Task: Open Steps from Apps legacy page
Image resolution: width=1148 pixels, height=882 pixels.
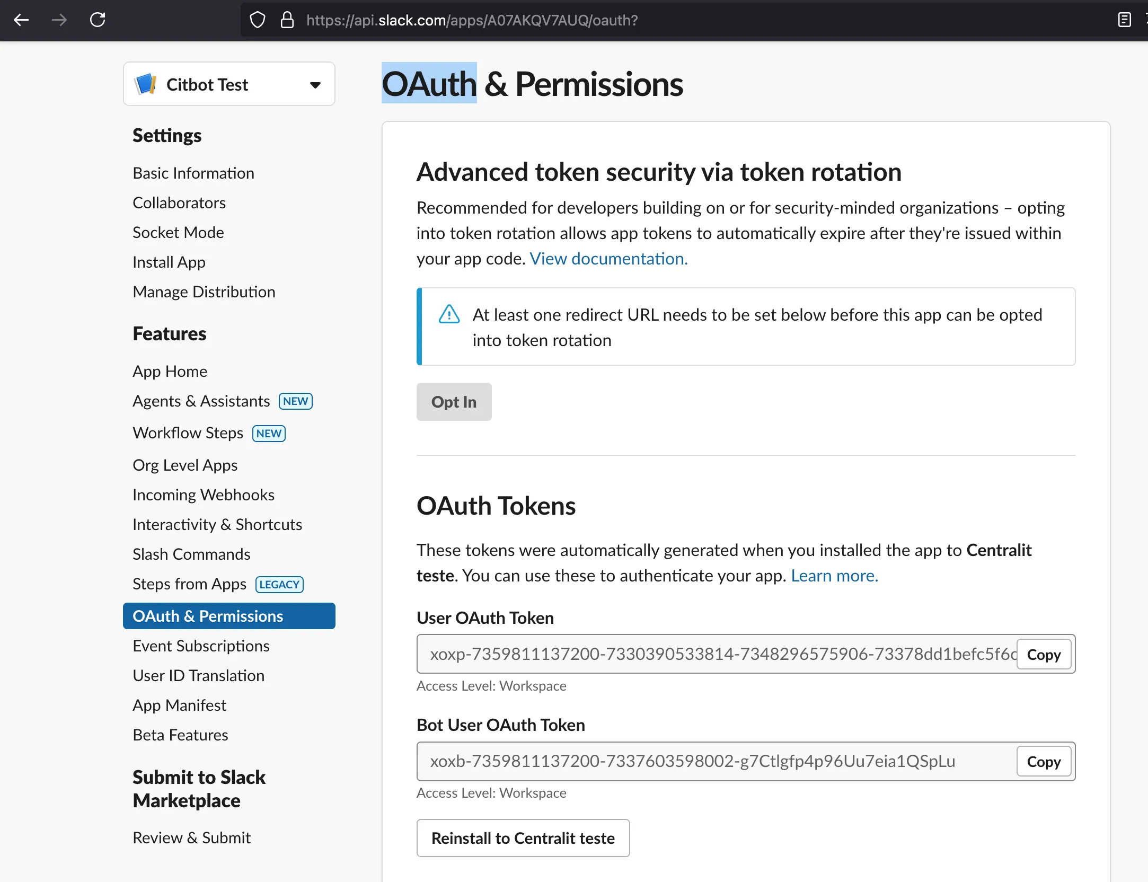Action: point(189,584)
